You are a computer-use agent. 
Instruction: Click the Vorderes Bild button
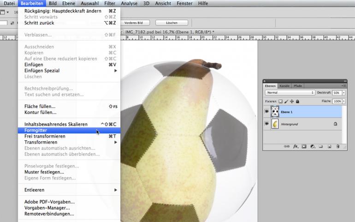(x=133, y=23)
